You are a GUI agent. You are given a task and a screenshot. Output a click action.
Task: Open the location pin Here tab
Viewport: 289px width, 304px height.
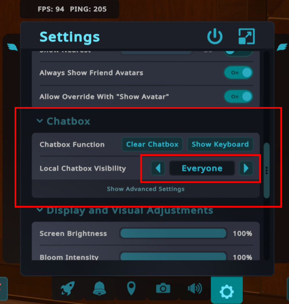(131, 288)
